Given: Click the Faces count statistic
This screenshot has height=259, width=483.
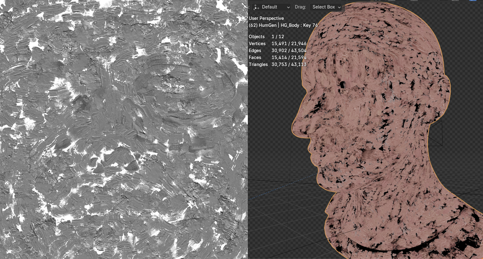Looking at the screenshot, I should click(289, 57).
